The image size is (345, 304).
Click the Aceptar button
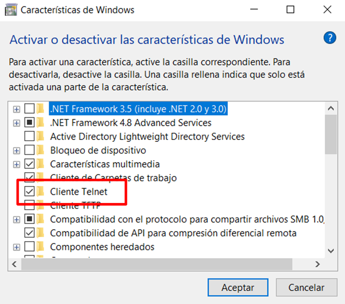pos(238,287)
